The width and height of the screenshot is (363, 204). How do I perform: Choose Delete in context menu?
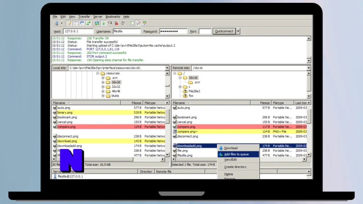pos(238,174)
